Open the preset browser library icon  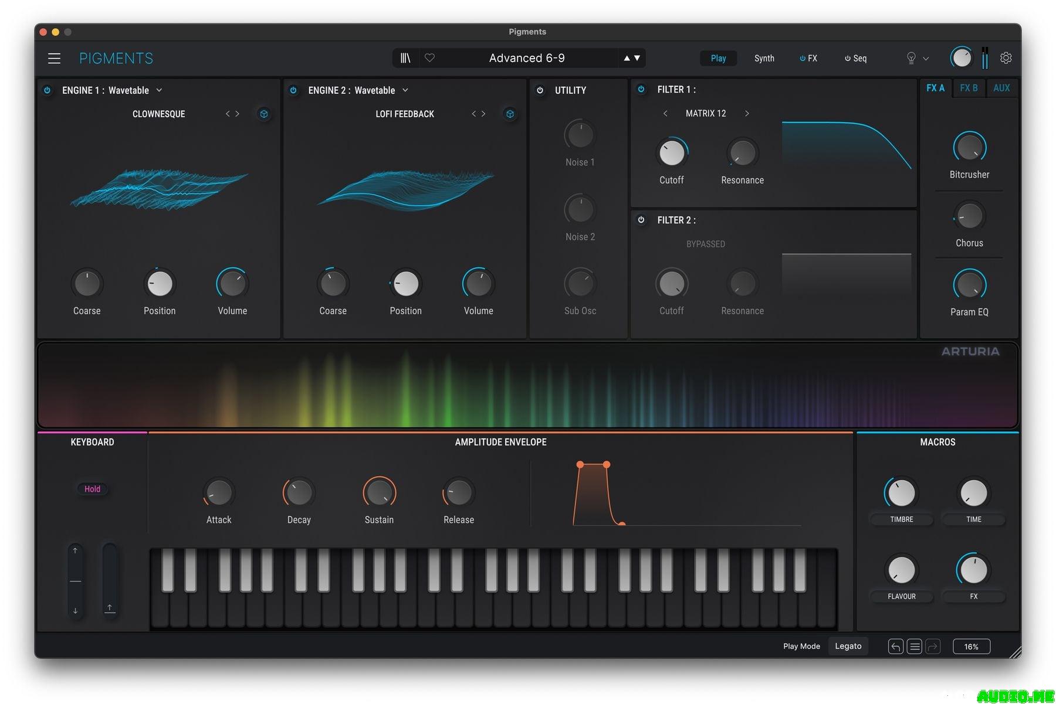405,58
